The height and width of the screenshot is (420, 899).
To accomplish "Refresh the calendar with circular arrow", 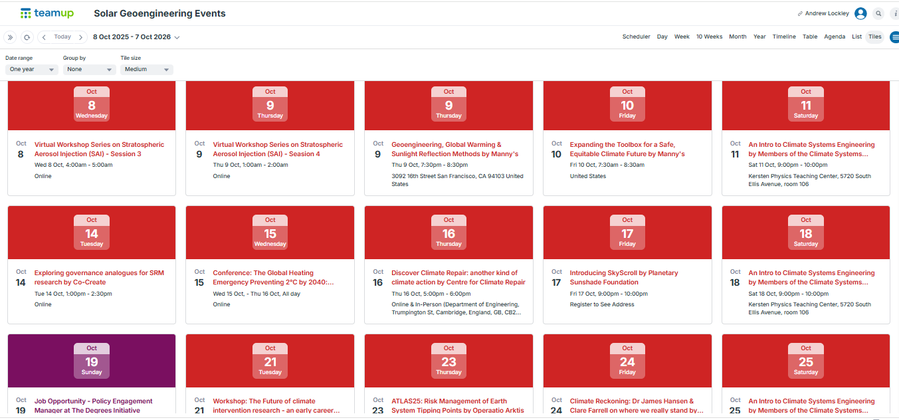I will pos(27,37).
